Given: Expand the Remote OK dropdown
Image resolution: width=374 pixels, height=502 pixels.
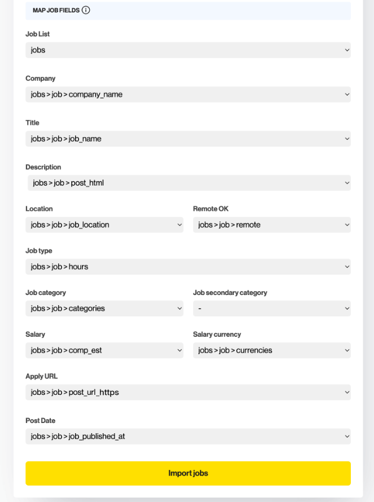Looking at the screenshot, I should coord(272,224).
